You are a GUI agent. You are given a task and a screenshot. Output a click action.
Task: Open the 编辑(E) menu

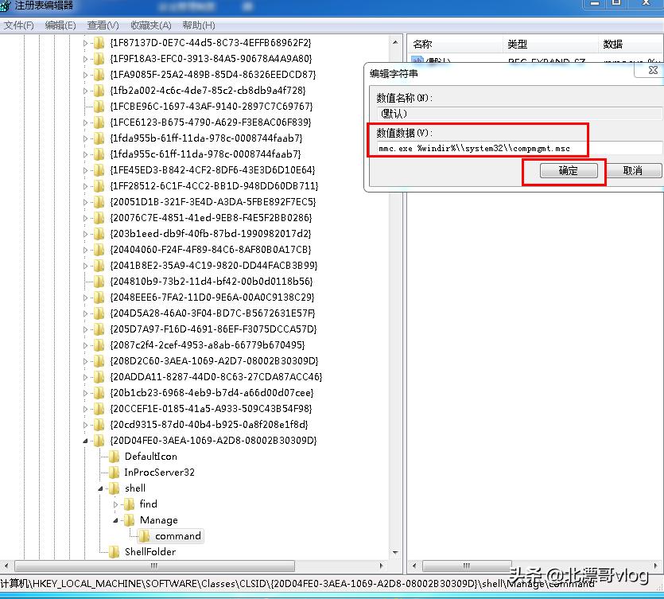59,25
